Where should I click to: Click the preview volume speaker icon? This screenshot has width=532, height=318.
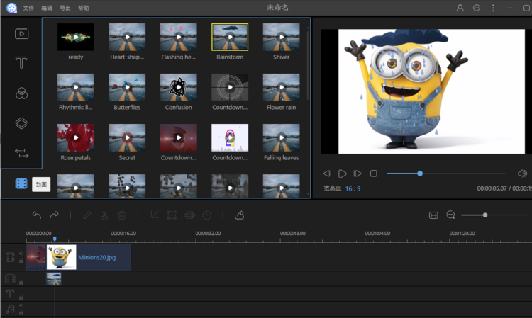click(x=522, y=174)
